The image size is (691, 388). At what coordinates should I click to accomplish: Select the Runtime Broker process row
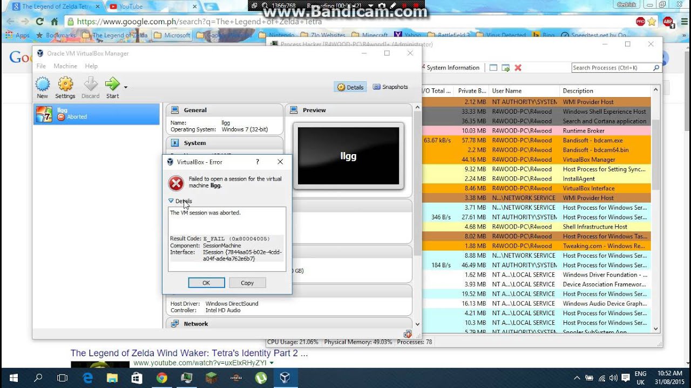[536, 131]
